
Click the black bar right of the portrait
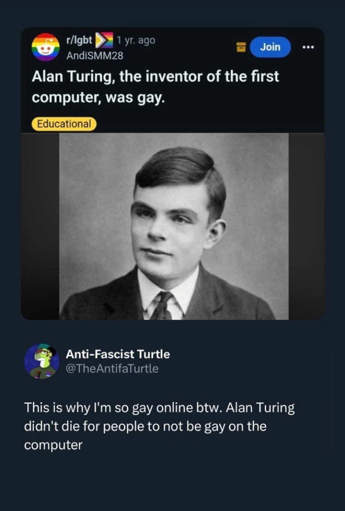306,226
